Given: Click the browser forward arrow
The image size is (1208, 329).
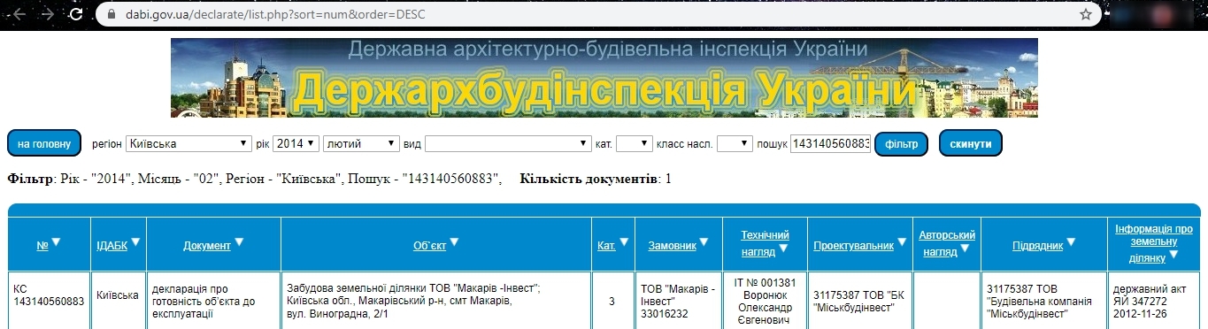Looking at the screenshot, I should coord(48,15).
